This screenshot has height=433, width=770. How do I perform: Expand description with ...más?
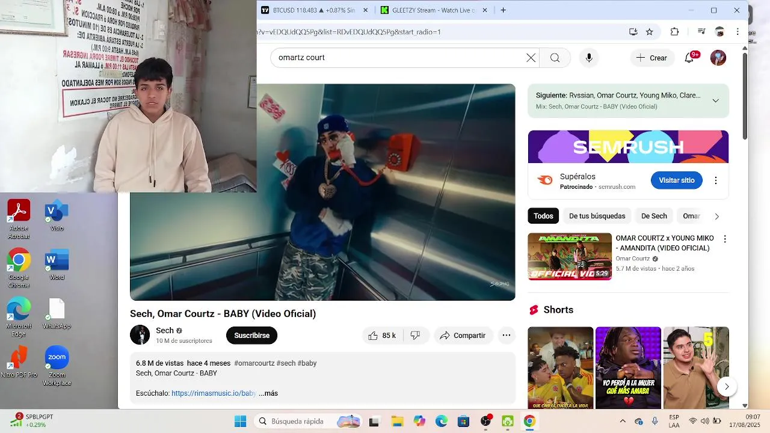(268, 393)
